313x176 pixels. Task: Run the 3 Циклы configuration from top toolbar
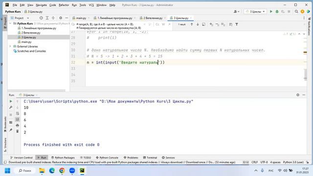pyautogui.click(x=271, y=12)
